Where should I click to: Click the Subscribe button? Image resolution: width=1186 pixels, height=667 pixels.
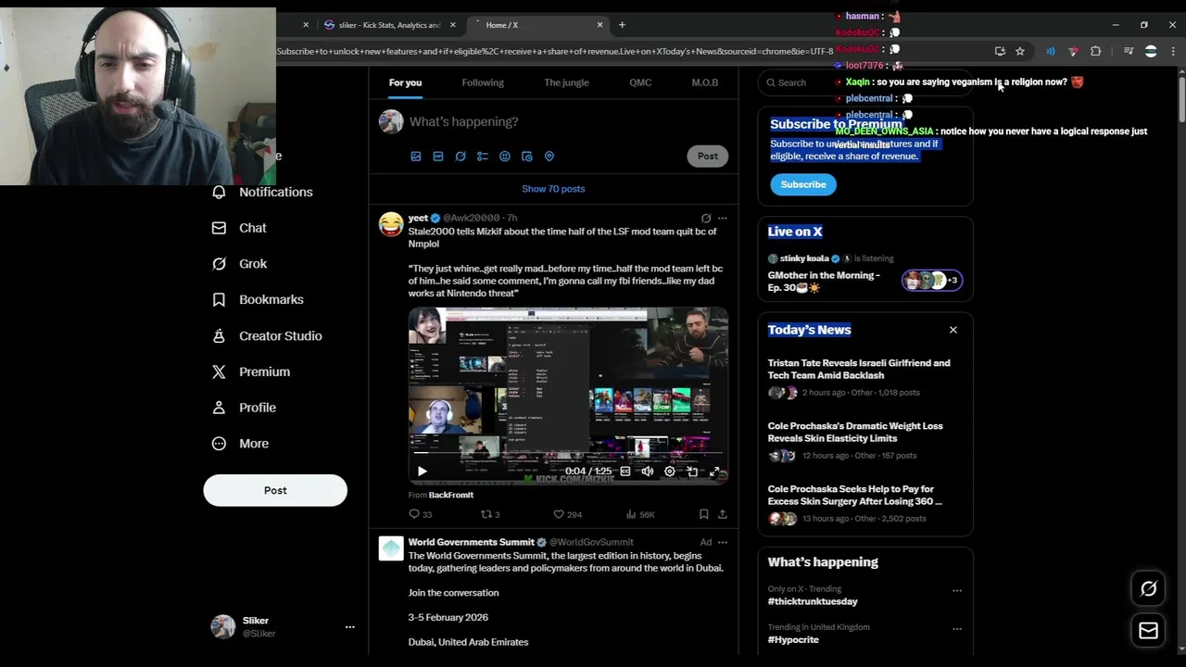(x=803, y=184)
